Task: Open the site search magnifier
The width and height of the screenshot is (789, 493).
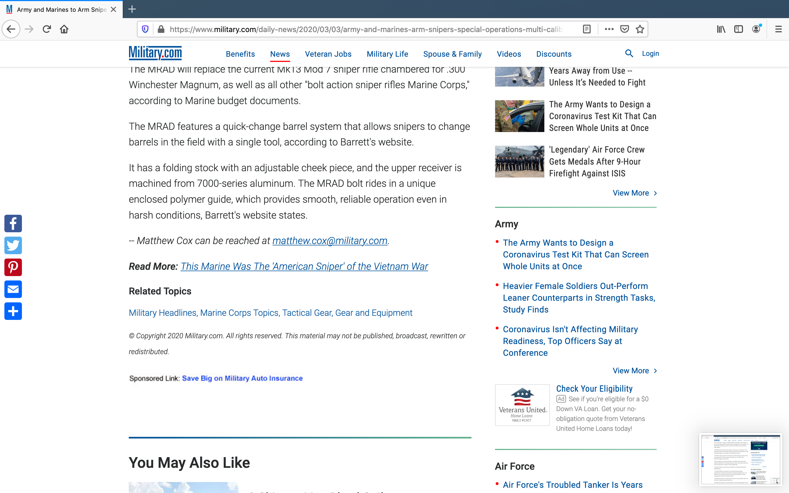Action: [629, 53]
